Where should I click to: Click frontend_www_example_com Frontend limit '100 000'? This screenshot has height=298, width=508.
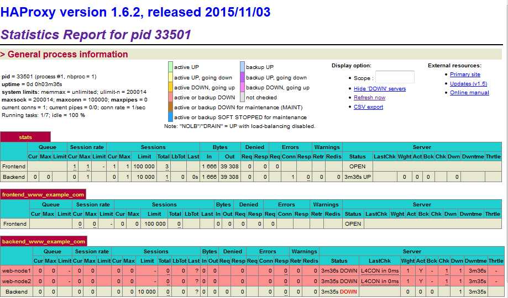point(155,224)
